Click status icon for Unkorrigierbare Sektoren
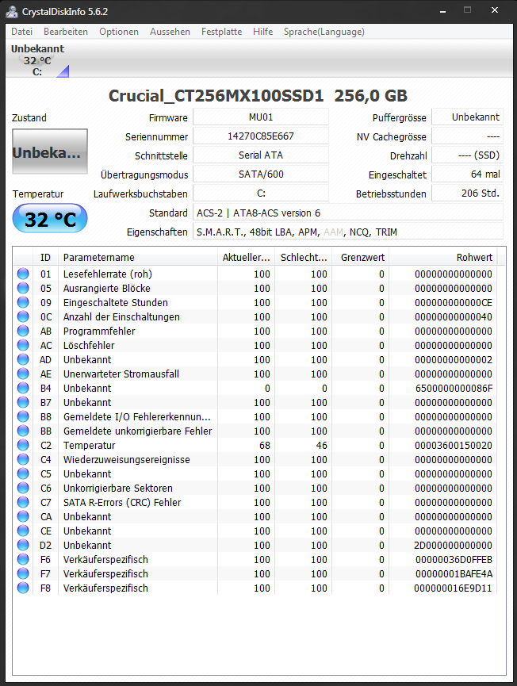517x686 pixels. coord(23,489)
